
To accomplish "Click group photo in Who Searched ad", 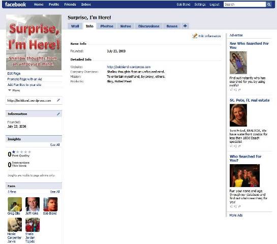I will coord(244,175).
